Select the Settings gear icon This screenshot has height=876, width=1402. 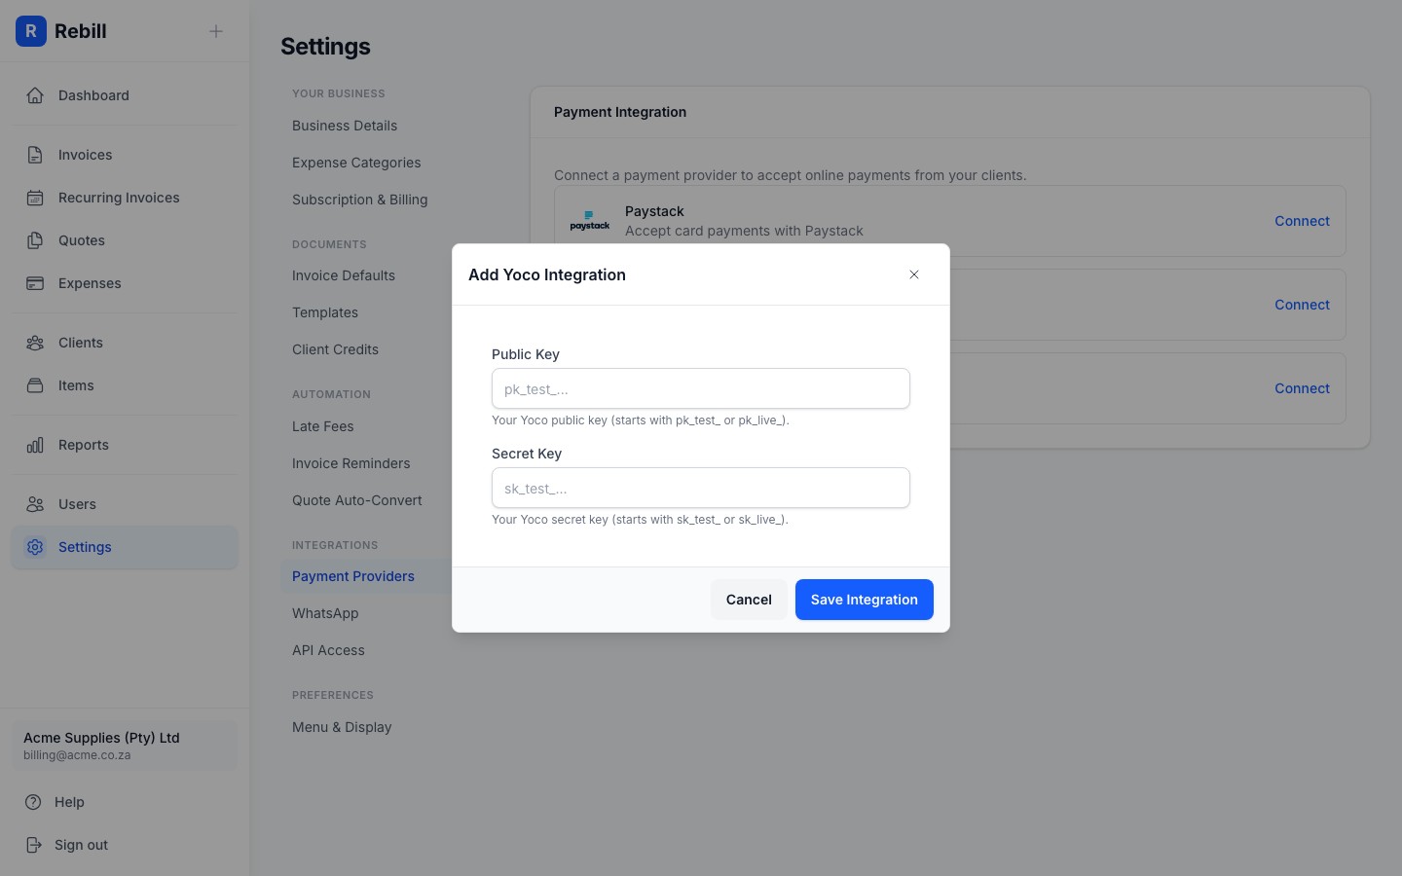[x=35, y=547]
